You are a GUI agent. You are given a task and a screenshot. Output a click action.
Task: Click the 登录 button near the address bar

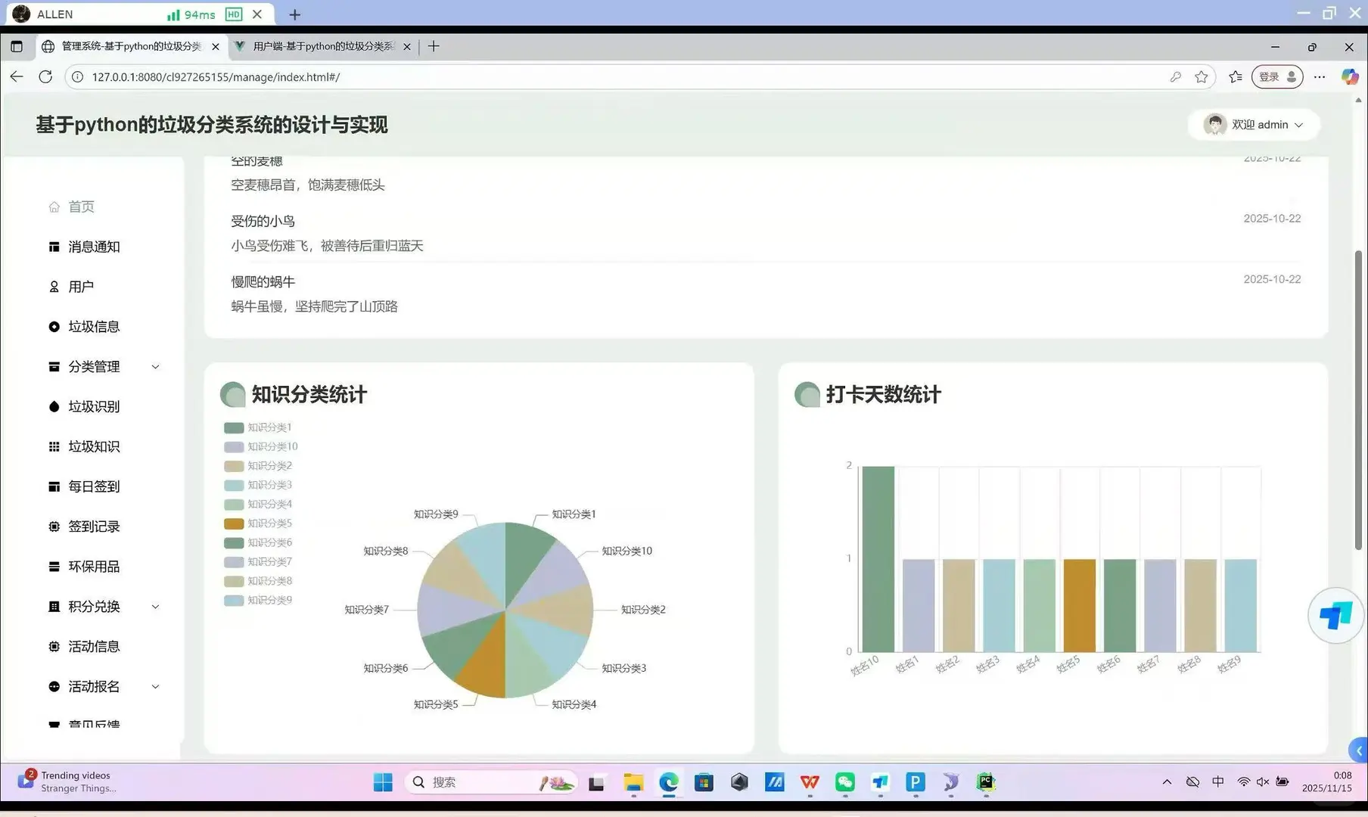(1276, 76)
